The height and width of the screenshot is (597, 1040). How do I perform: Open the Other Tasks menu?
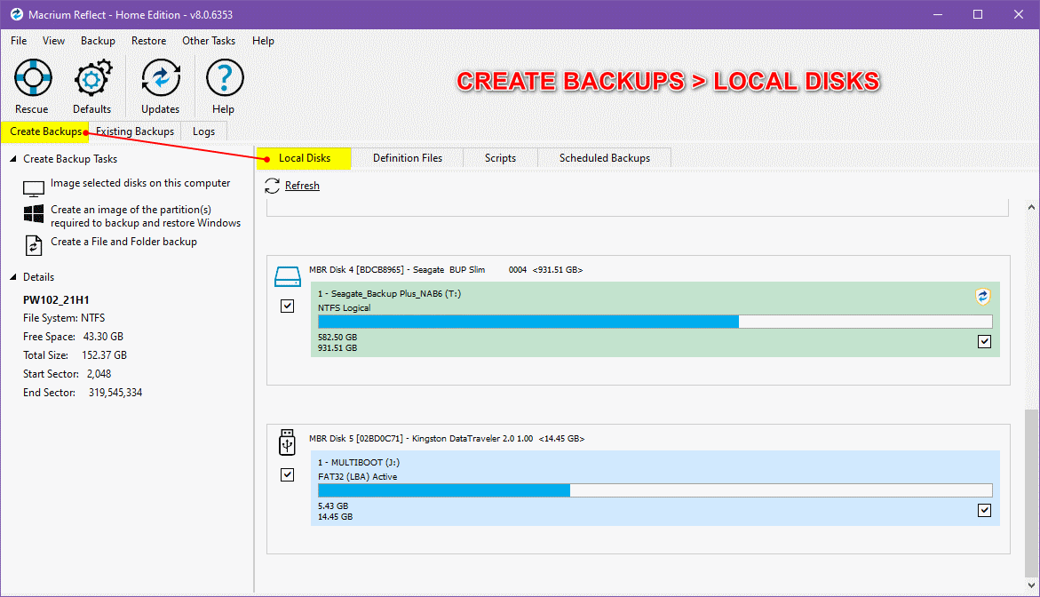209,41
